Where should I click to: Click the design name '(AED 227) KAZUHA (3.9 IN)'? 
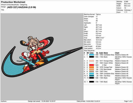point(21,7)
